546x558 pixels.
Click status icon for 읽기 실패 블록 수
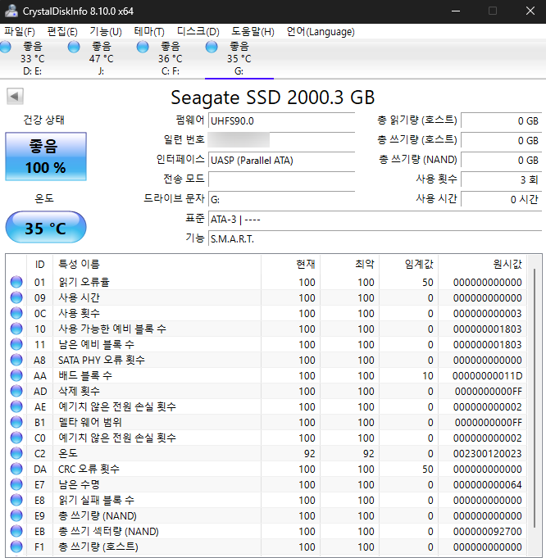point(16,500)
